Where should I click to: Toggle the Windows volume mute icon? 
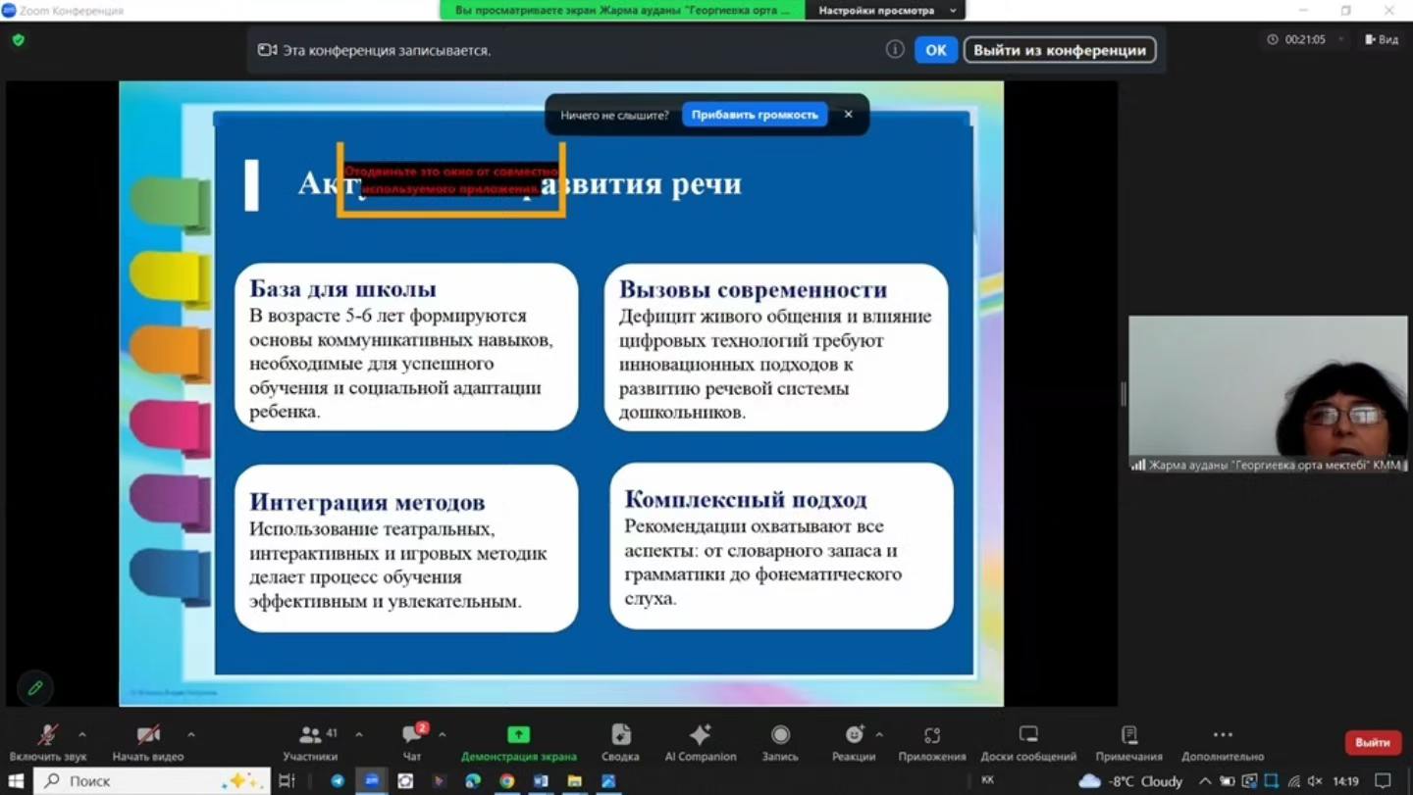tap(1315, 781)
